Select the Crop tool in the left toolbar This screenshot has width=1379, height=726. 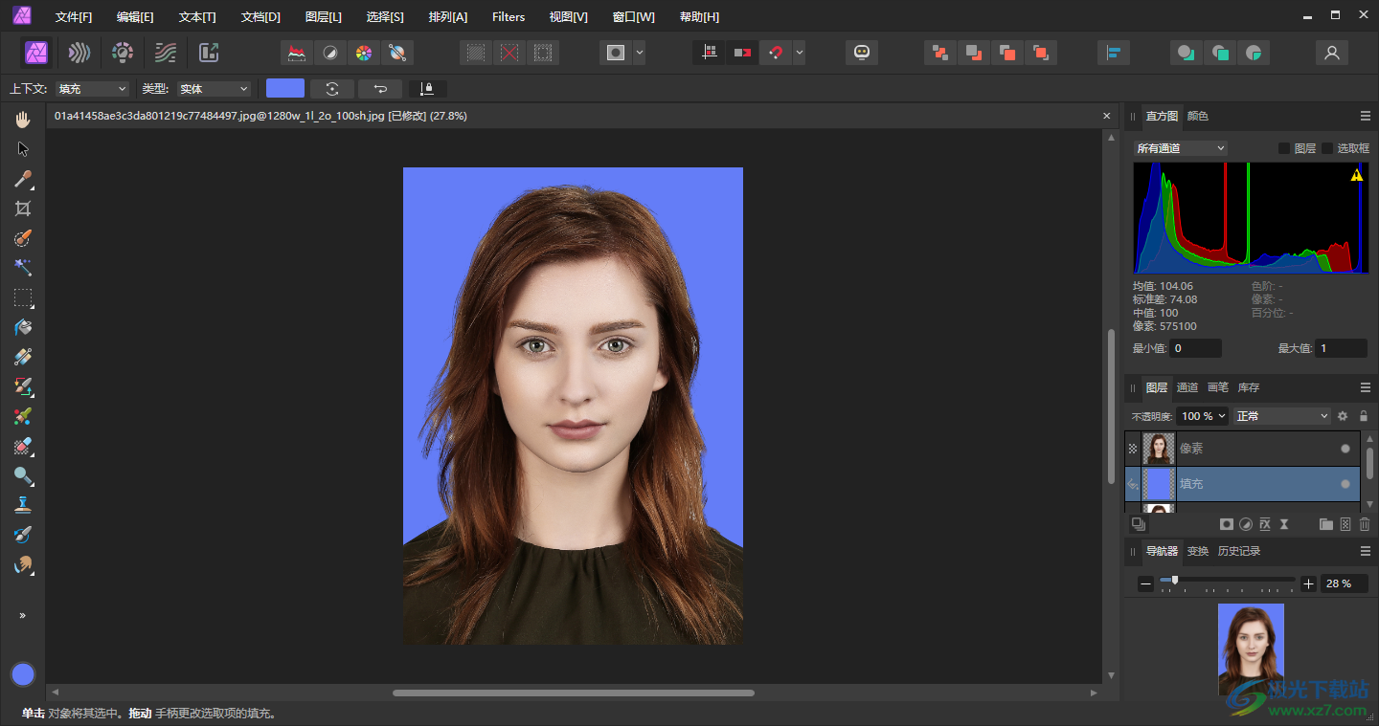point(23,209)
